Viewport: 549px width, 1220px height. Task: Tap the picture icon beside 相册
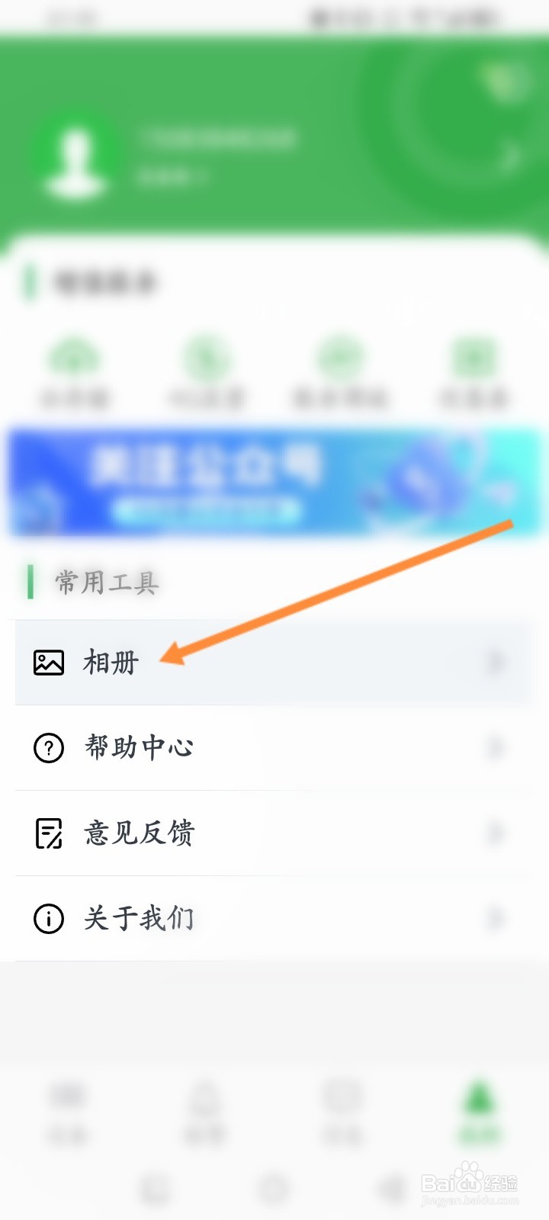pos(49,662)
